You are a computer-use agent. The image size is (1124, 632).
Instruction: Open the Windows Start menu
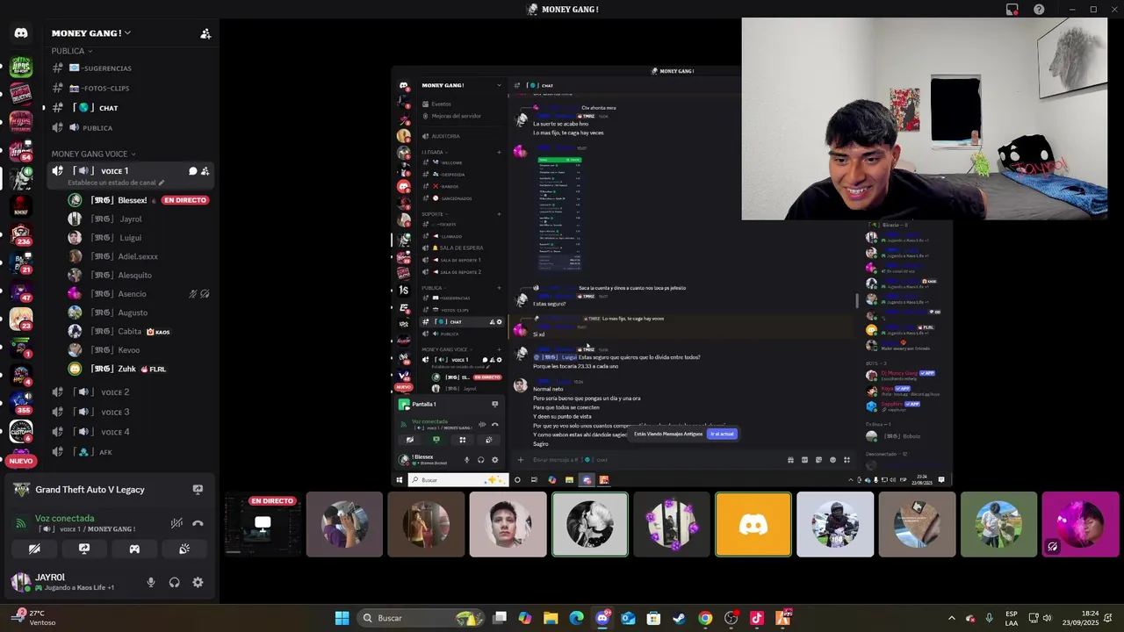tap(342, 618)
